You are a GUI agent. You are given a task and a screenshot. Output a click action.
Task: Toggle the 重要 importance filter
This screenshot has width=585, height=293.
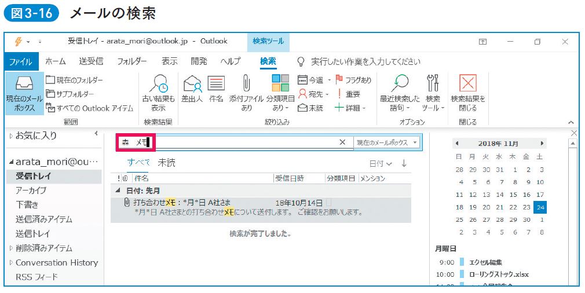click(348, 94)
